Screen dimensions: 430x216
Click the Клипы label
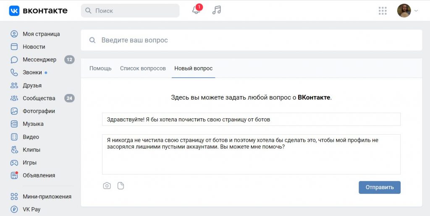pos(31,150)
